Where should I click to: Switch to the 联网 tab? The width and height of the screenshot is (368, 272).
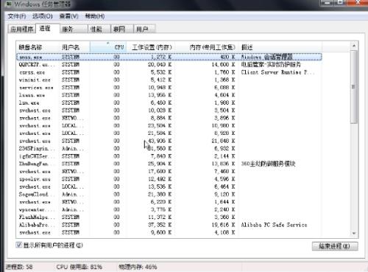tap(122, 29)
